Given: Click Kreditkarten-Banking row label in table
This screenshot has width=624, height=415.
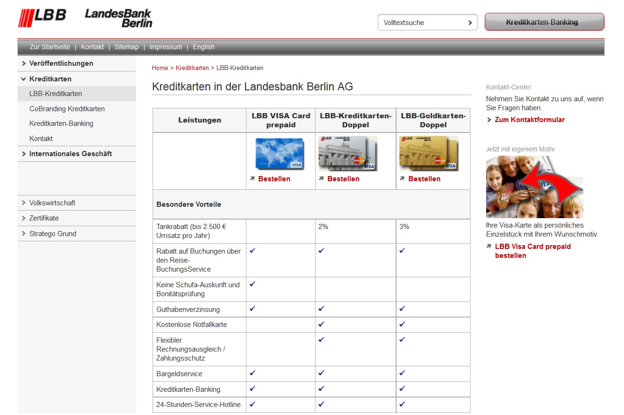Looking at the screenshot, I should [188, 389].
